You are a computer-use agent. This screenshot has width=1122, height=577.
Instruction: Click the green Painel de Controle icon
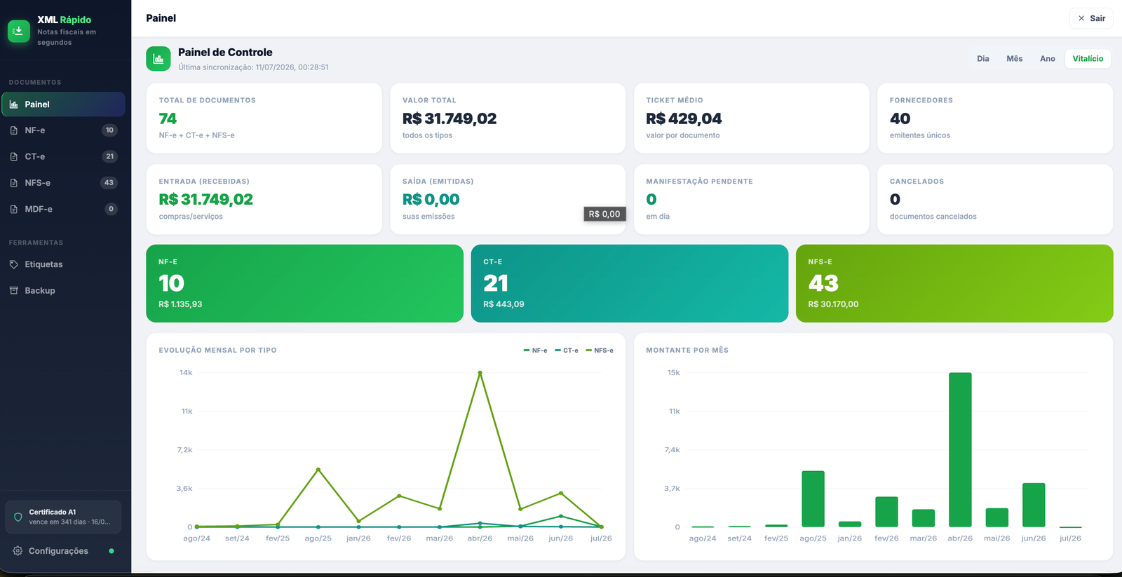tap(158, 59)
